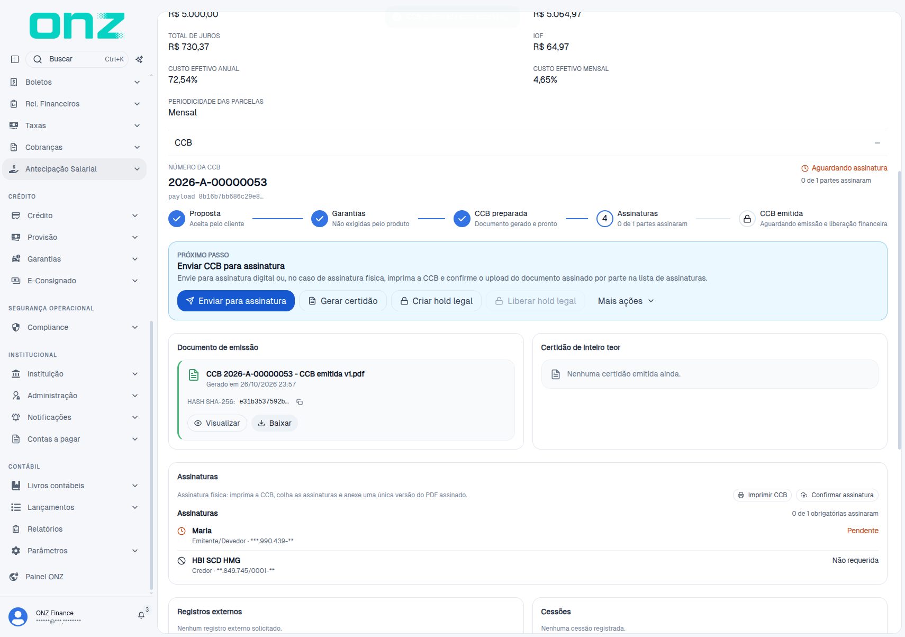Open Antecipação Salarial menu item

point(74,169)
